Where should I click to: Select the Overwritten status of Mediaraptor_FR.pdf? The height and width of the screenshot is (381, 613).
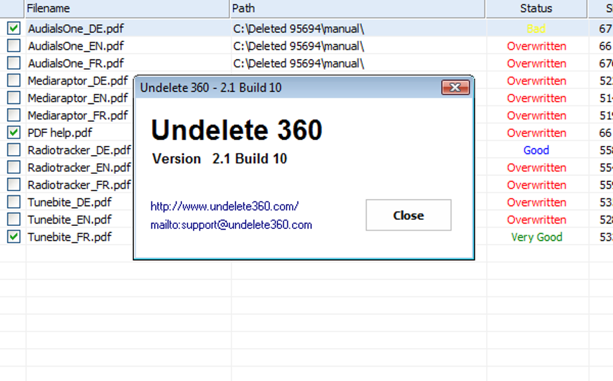tap(536, 115)
